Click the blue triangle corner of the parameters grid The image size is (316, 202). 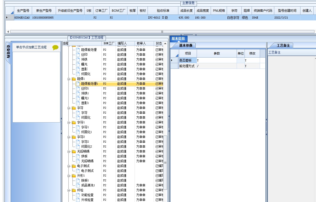177,55
